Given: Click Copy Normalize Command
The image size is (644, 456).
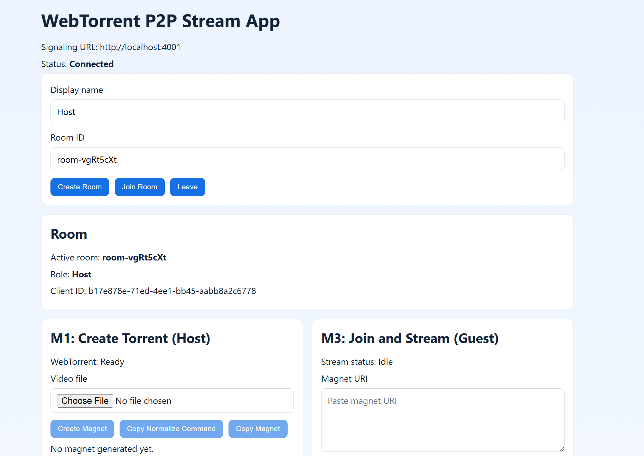Looking at the screenshot, I should click(171, 429).
